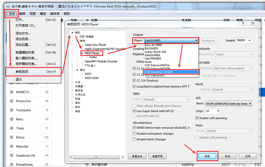Click the help question mark button in dialog

click(x=243, y=23)
